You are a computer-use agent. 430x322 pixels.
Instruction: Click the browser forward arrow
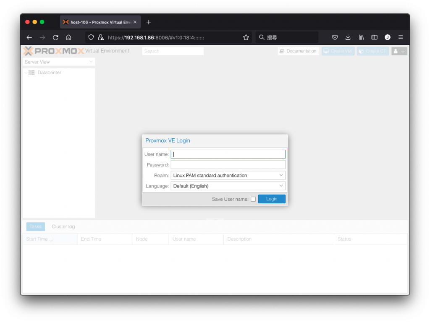tap(42, 37)
